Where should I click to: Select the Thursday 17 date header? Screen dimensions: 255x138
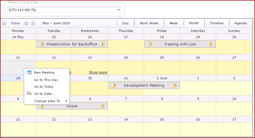tap(126, 37)
